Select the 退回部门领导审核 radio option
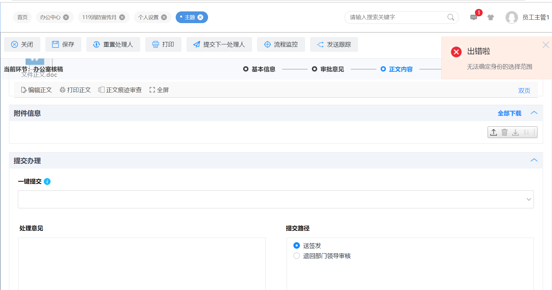This screenshot has height=290, width=552. (x=296, y=256)
